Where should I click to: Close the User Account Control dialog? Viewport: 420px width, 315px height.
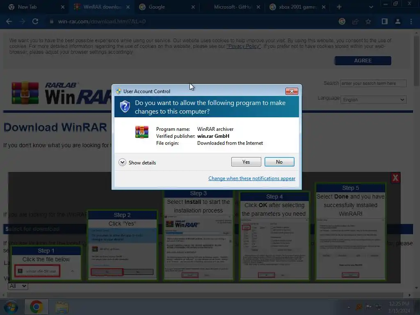point(292,91)
